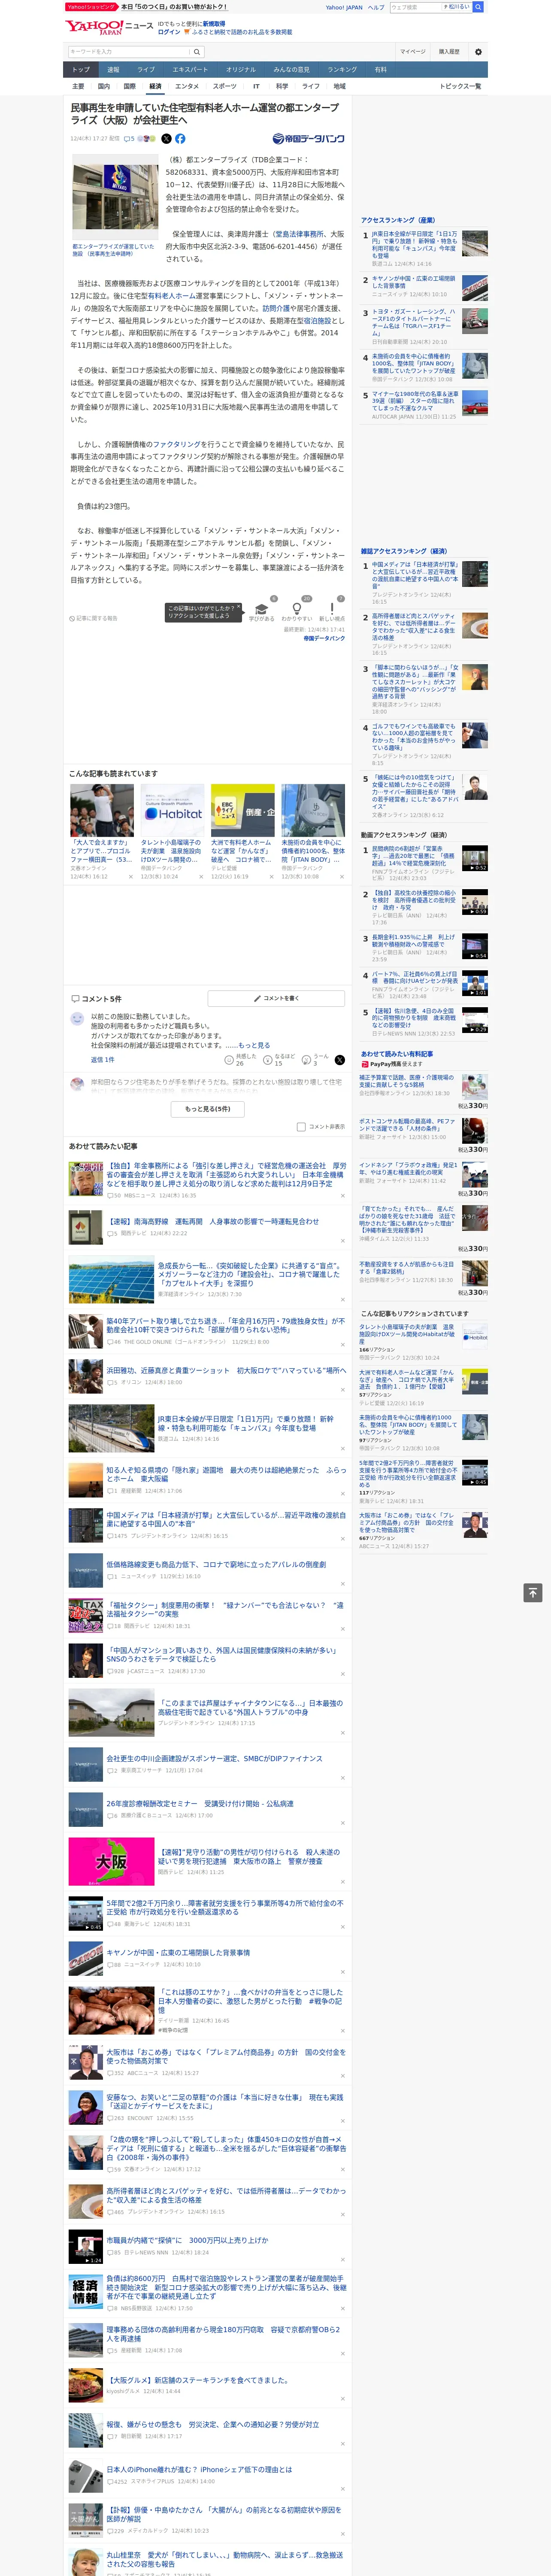Expand the first comment with もっと見る
551x2576 pixels.
click(254, 1045)
